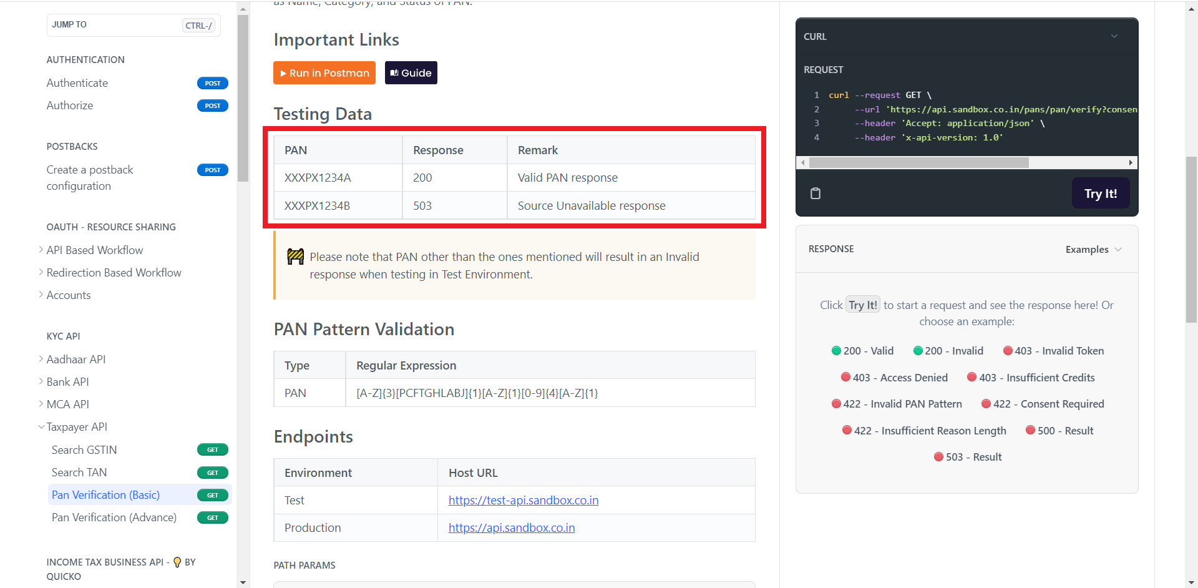Click right arrow of code horizontal scrollbar
Viewport: 1198px width, 588px height.
coord(1131,163)
